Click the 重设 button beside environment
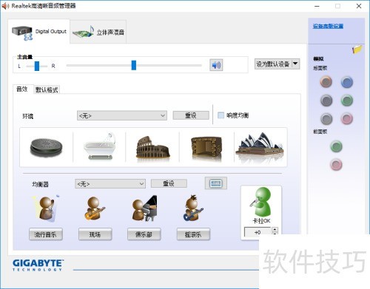Image resolution: width=370 pixels, height=289 pixels. (x=191, y=115)
